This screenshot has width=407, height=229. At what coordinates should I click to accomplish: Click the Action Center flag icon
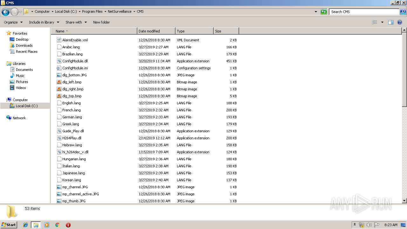pos(377,225)
